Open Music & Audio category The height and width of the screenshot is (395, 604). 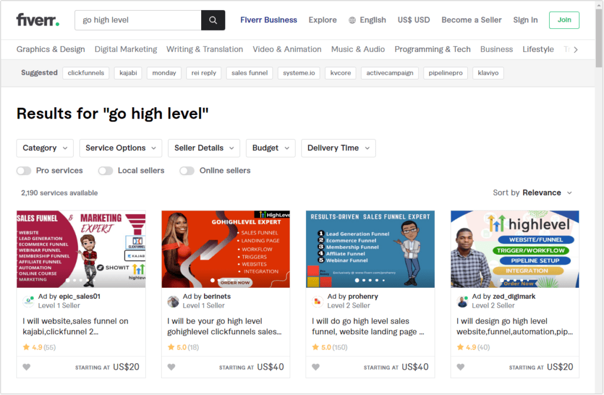pos(358,50)
